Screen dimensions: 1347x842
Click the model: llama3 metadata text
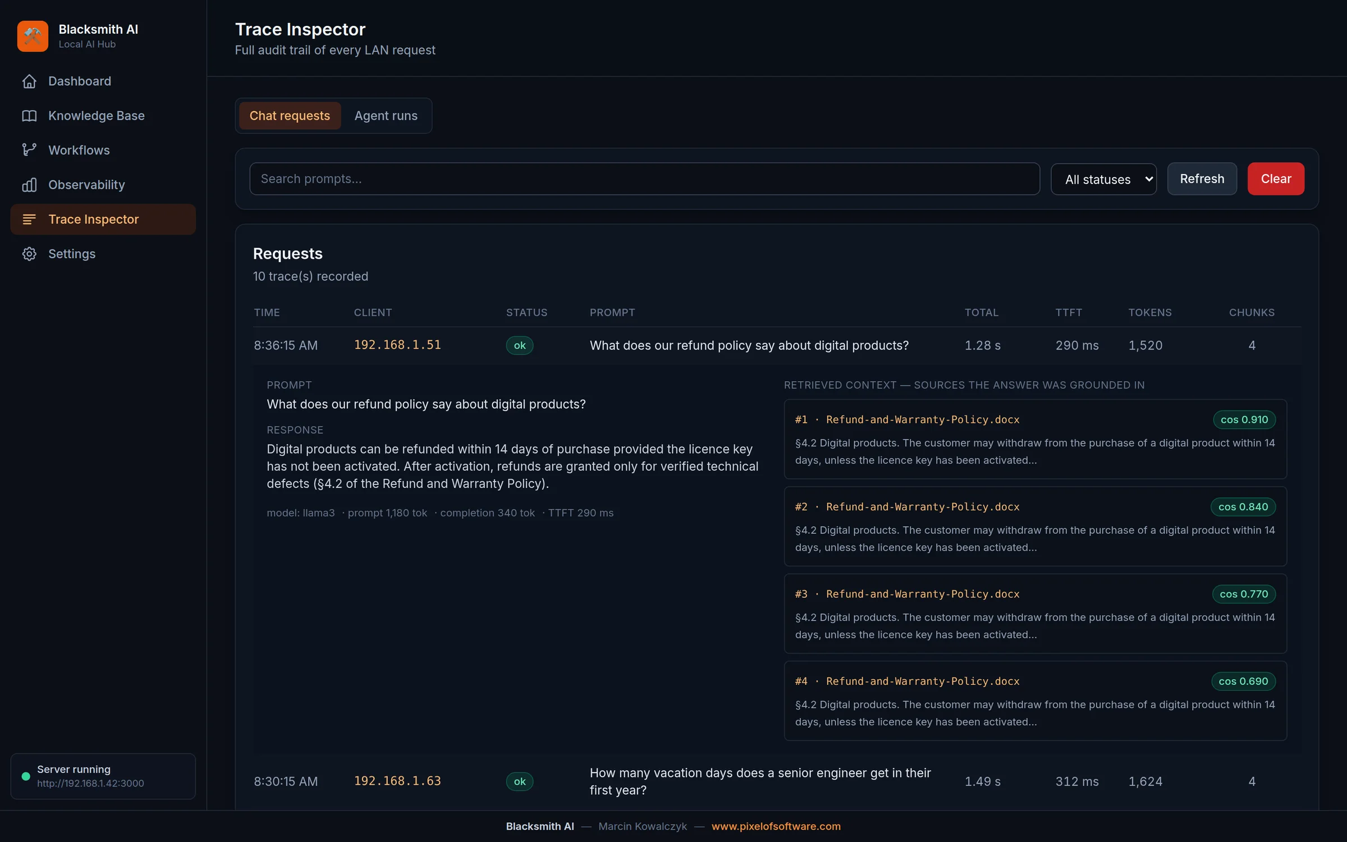[x=301, y=512]
